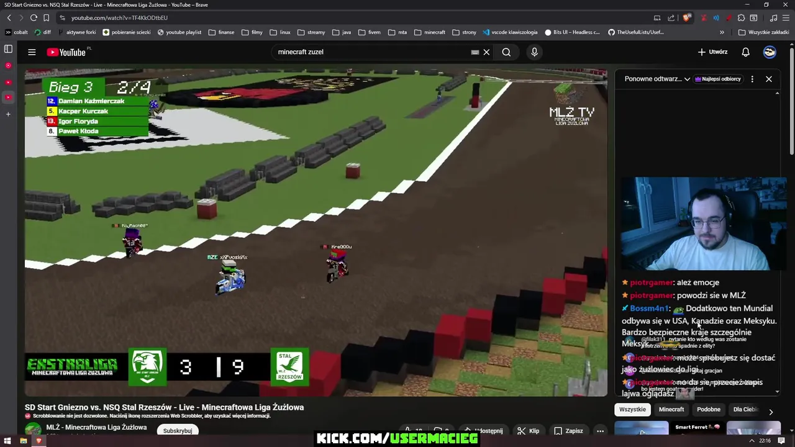Open the Windows Start button
Image resolution: width=795 pixels, height=447 pixels.
8,441
